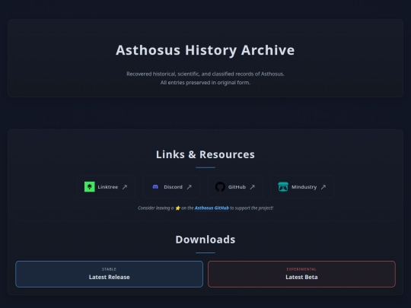The width and height of the screenshot is (411, 308).
Task: Click the external arrow beside GitHub
Action: pos(253,187)
